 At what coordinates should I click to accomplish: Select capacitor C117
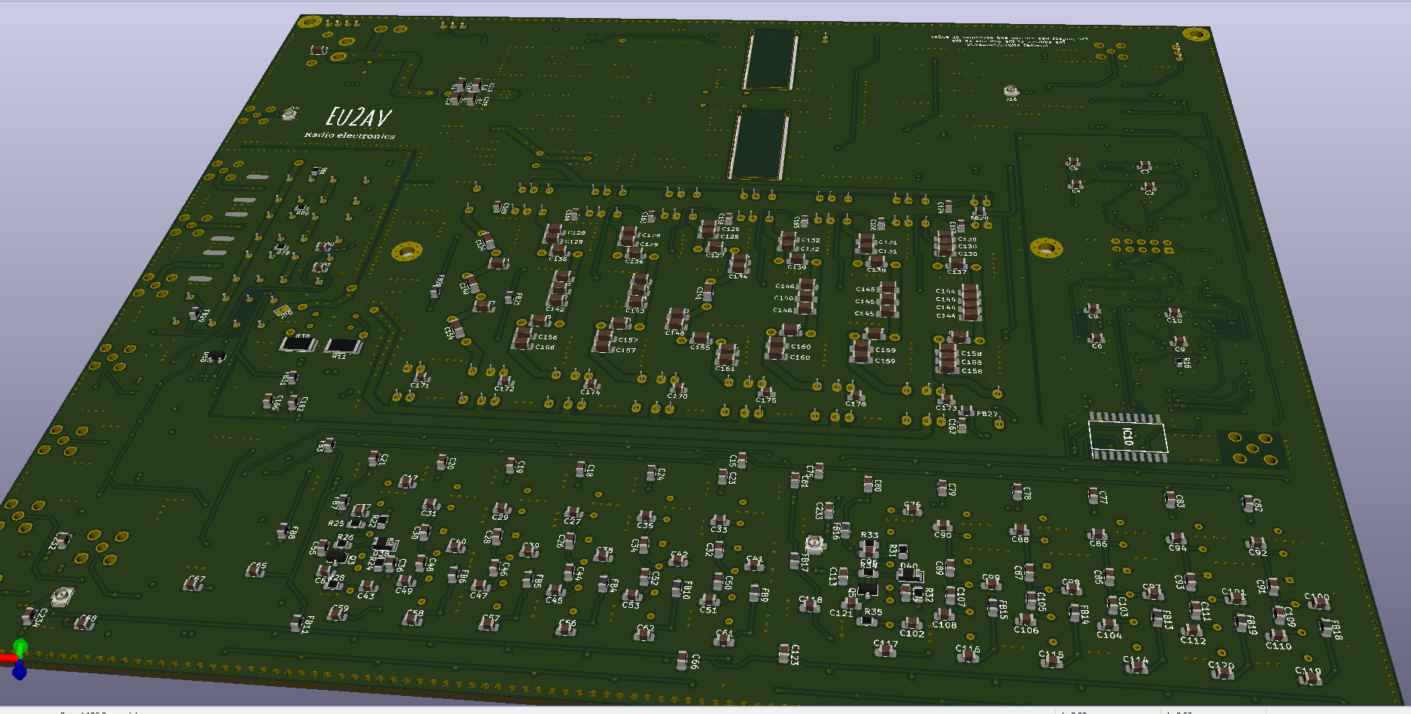coord(886,649)
